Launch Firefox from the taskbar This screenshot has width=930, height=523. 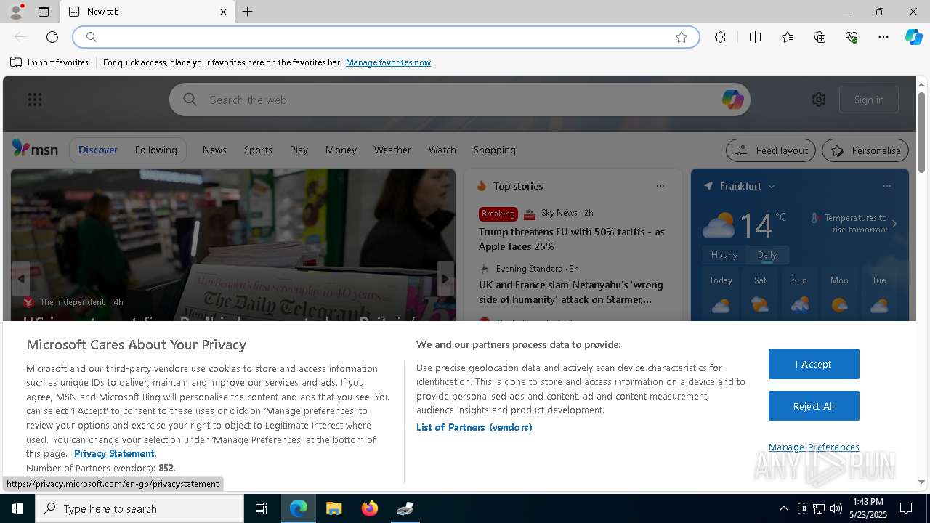click(x=369, y=508)
